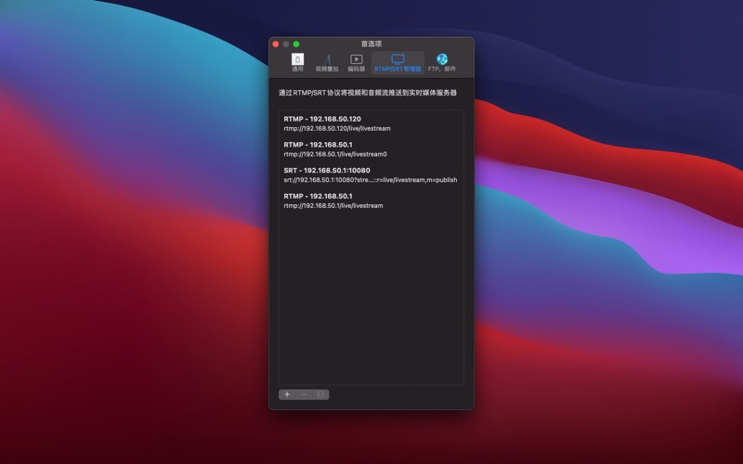Select the last RTMP - 192.168.50.1 entry
743x464 pixels.
pyautogui.click(x=318, y=196)
